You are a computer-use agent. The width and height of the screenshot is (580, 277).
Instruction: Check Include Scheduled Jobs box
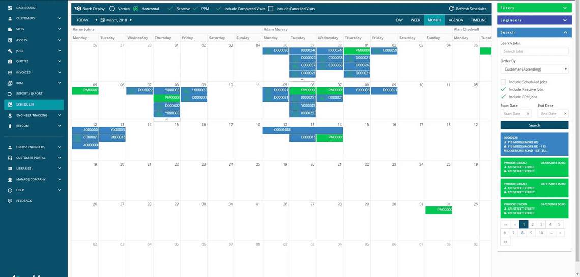coord(503,82)
